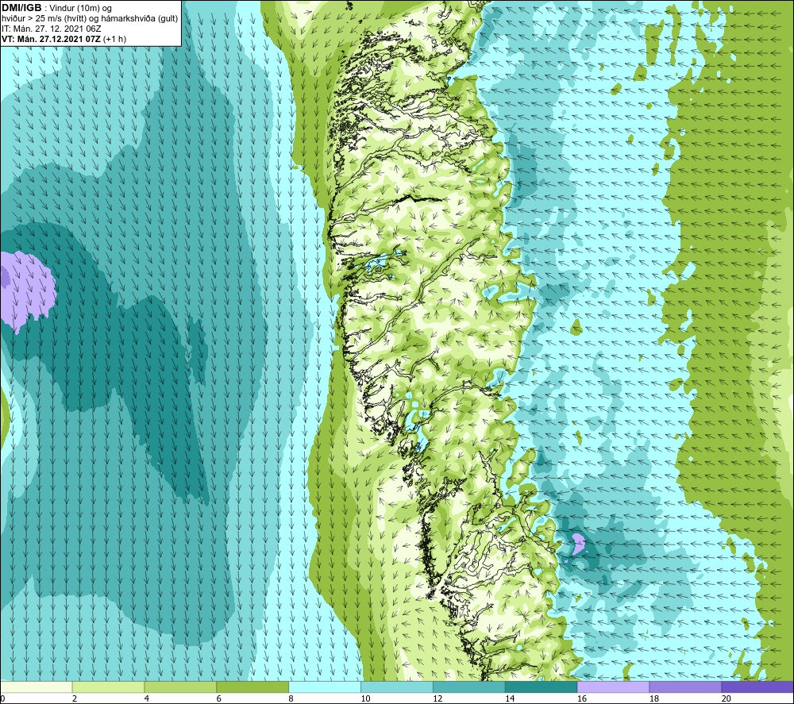The width and height of the screenshot is (794, 704).
Task: Click the scale label '8'
Action: point(291,698)
